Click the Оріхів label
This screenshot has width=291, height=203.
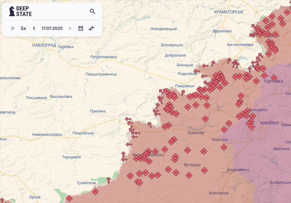point(35,197)
